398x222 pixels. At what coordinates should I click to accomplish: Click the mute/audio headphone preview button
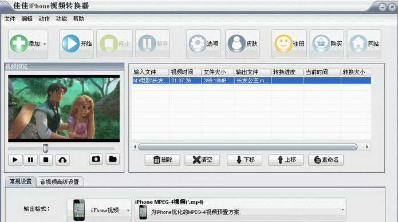click(x=62, y=160)
